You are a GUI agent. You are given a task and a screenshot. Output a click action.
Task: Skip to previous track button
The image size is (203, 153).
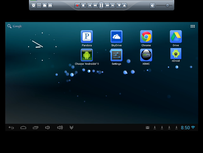pyautogui.click(x=89, y=5)
